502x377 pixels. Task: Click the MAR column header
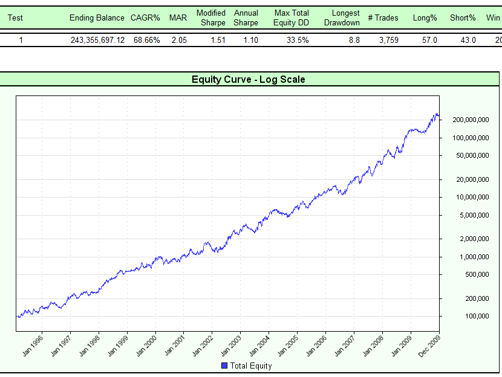coord(178,18)
